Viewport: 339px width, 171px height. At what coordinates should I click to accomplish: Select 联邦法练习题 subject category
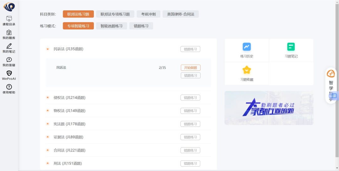(78, 14)
